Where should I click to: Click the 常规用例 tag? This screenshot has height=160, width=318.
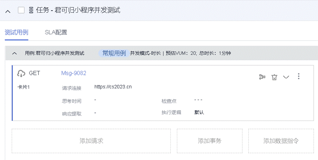click(x=114, y=53)
